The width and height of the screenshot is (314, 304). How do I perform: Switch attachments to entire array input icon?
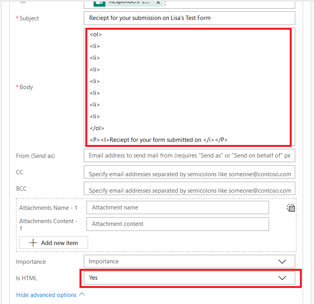pos(291,208)
